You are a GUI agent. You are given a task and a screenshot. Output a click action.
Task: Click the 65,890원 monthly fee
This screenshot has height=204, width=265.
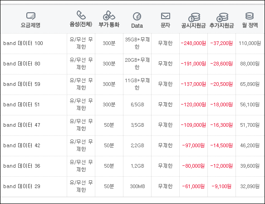[x=250, y=84]
